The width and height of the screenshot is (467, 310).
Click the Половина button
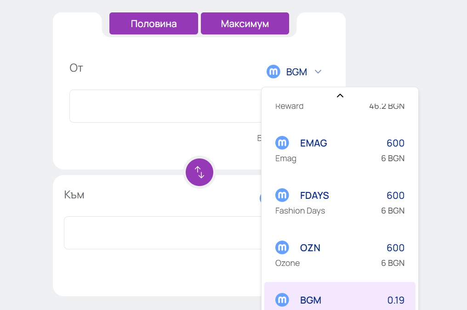154,23
